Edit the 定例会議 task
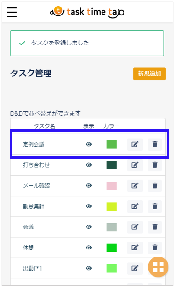175x286 pixels. [135, 145]
